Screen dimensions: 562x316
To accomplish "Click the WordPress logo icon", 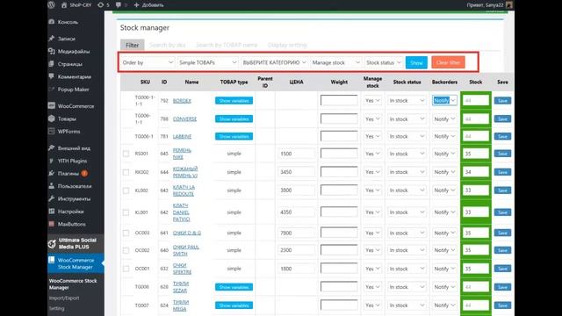I will click(x=51, y=5).
